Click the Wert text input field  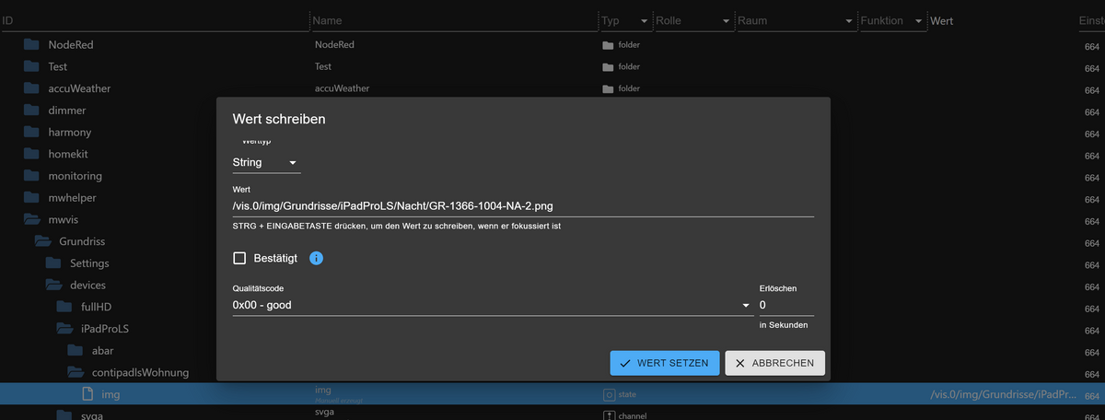pos(522,205)
